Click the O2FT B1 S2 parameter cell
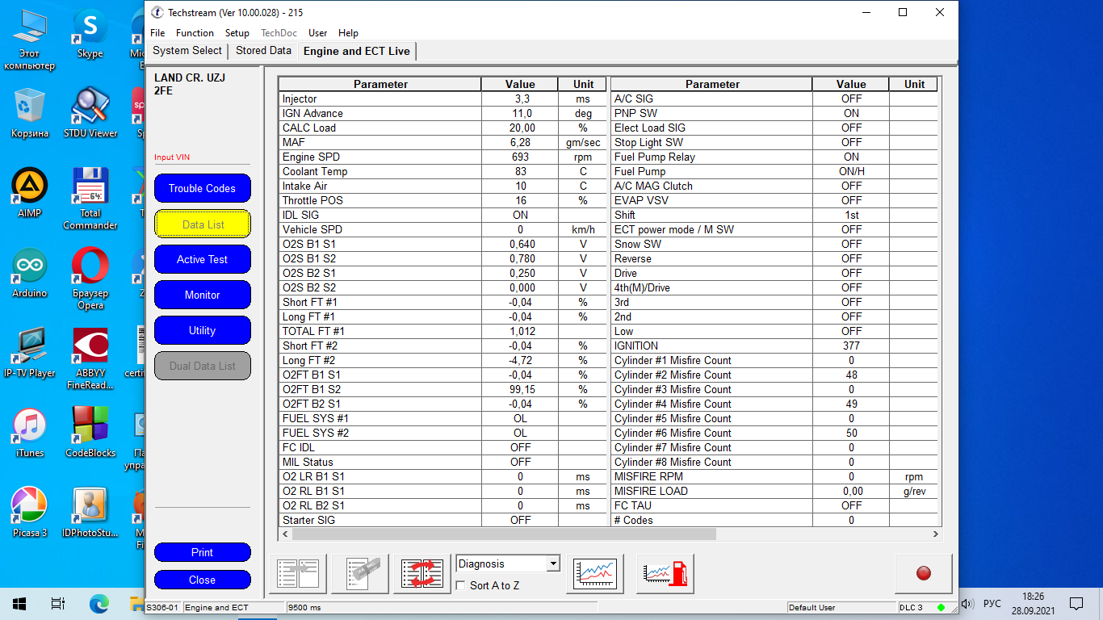1103x620 pixels. [380, 389]
